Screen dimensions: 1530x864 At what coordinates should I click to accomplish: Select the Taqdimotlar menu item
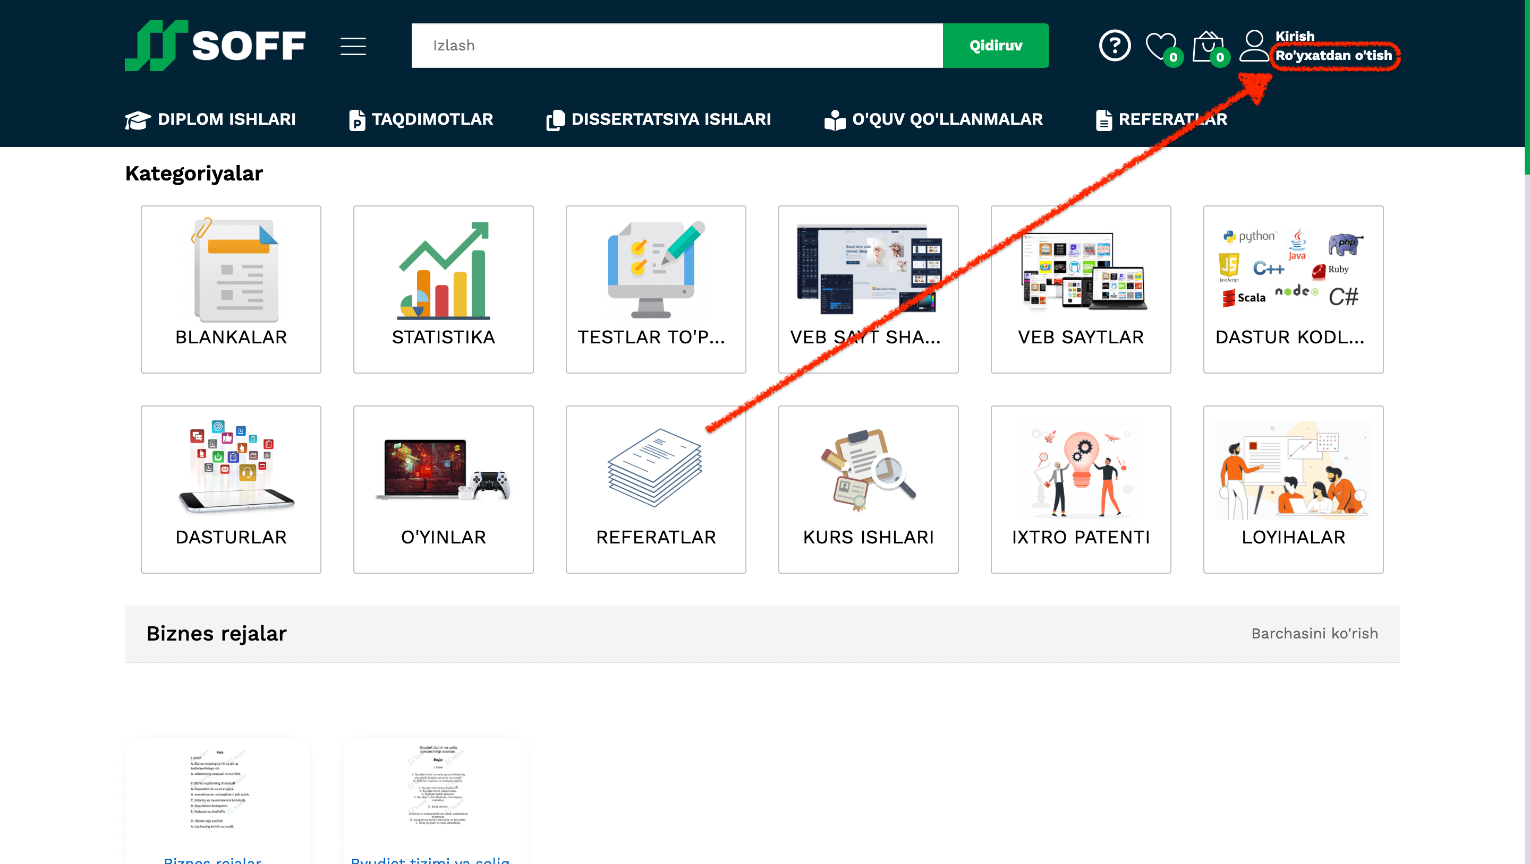[421, 119]
